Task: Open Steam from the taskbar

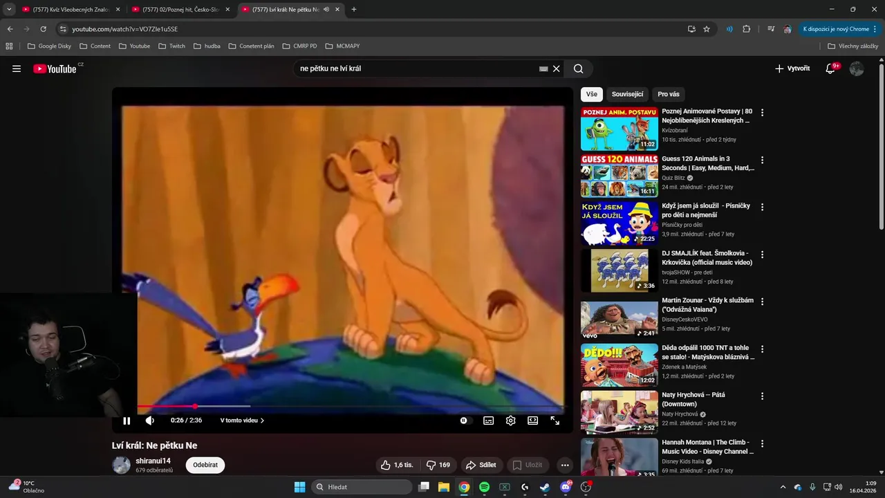Action: click(x=545, y=487)
